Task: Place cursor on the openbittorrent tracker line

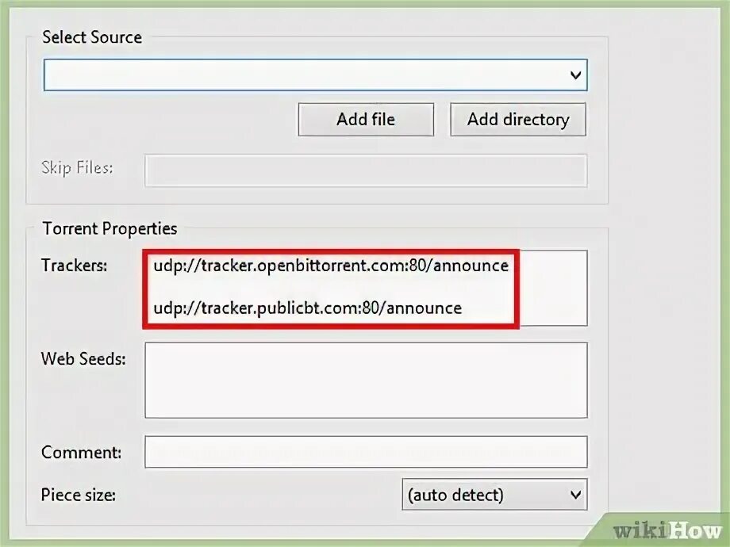Action: pos(331,266)
